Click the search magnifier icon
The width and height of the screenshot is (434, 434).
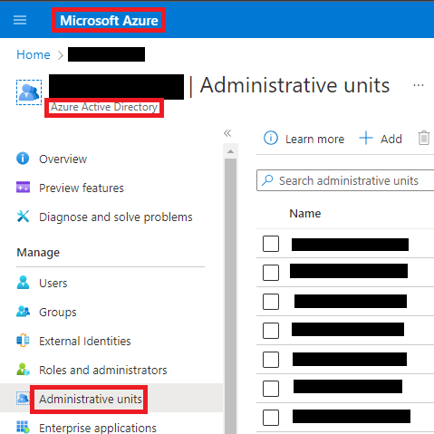tap(267, 180)
